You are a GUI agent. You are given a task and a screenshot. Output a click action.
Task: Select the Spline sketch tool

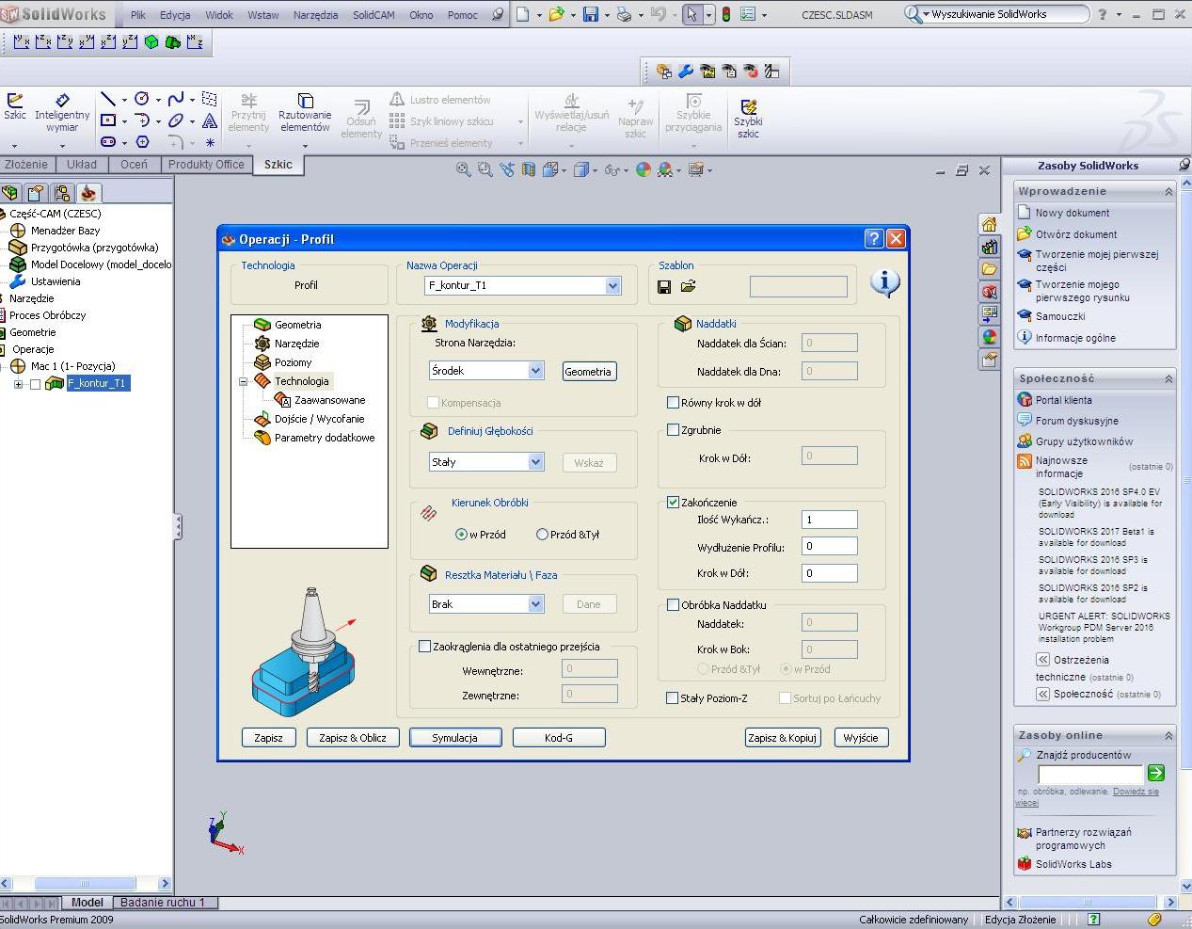(x=176, y=99)
